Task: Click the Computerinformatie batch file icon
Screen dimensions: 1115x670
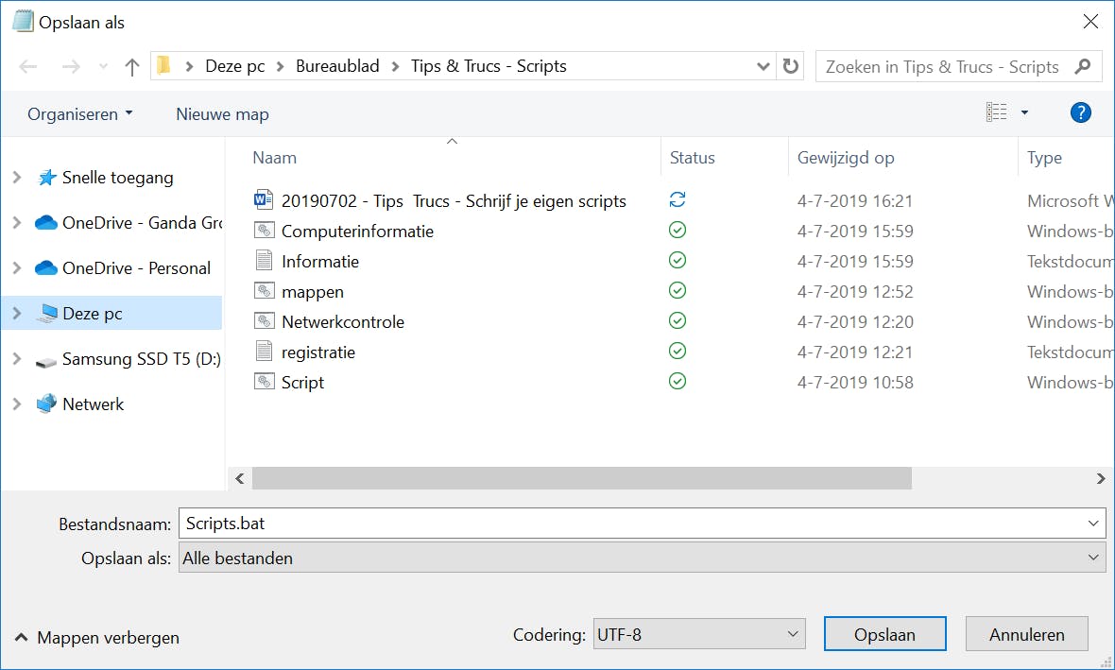Action: point(264,231)
